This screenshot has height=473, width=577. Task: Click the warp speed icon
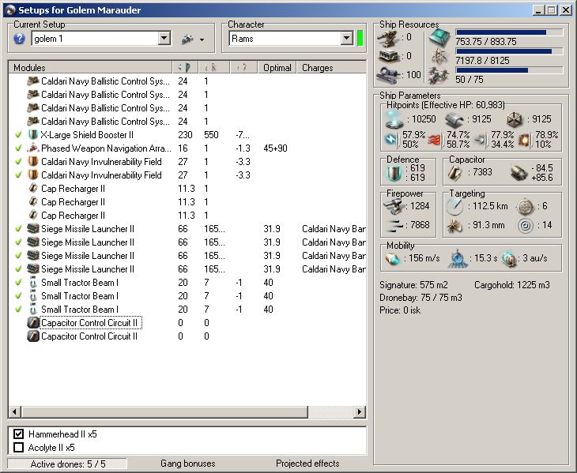510,259
